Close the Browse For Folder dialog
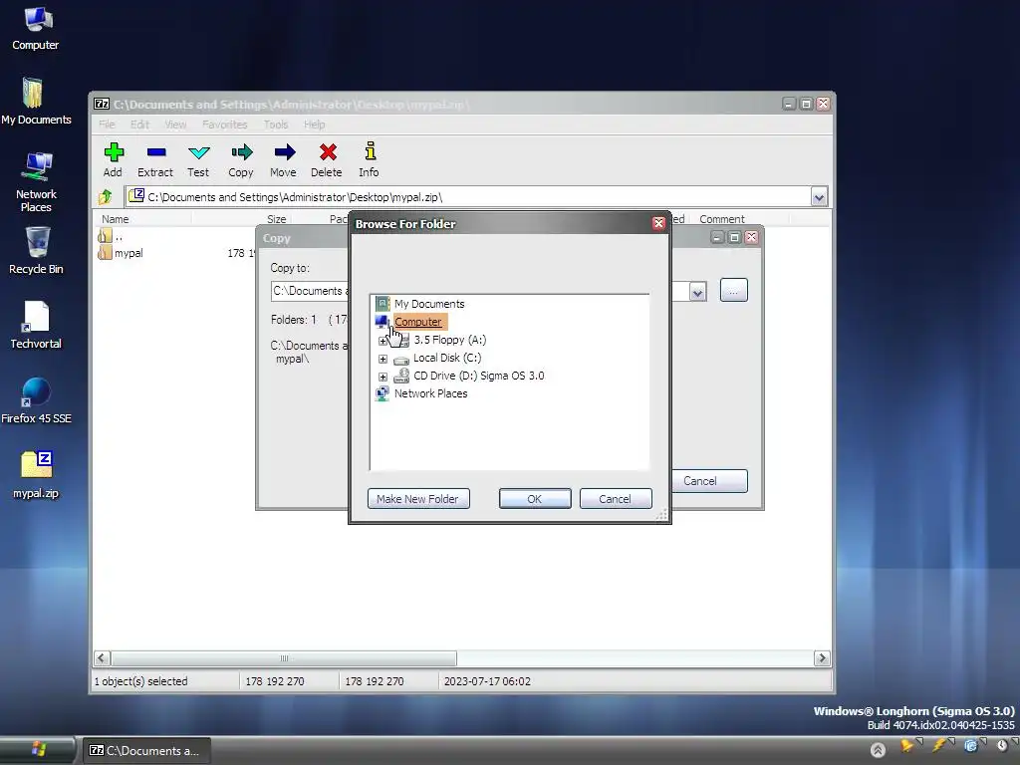 tap(658, 224)
